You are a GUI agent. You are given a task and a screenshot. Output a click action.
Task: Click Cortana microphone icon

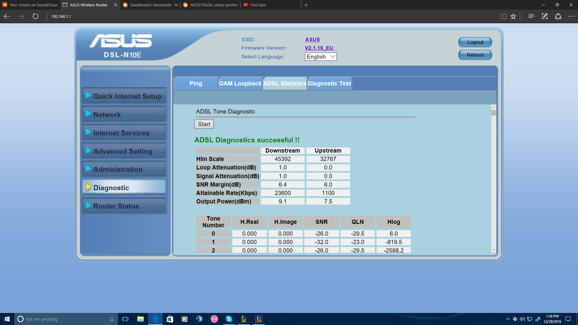[x=112, y=319]
